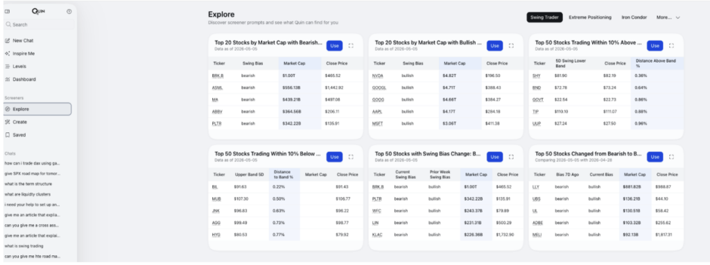Click the 0.22% distance to band cell
The image size is (710, 265).
pos(279,187)
